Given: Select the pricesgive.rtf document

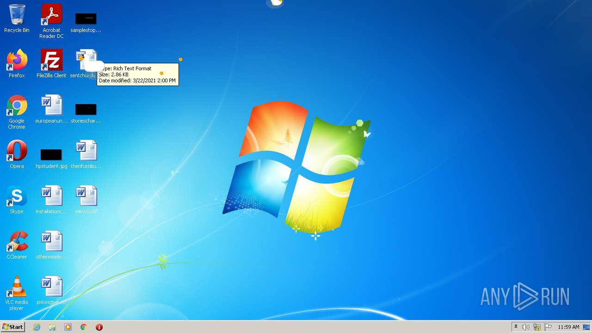Looking at the screenshot, I should 51,290.
